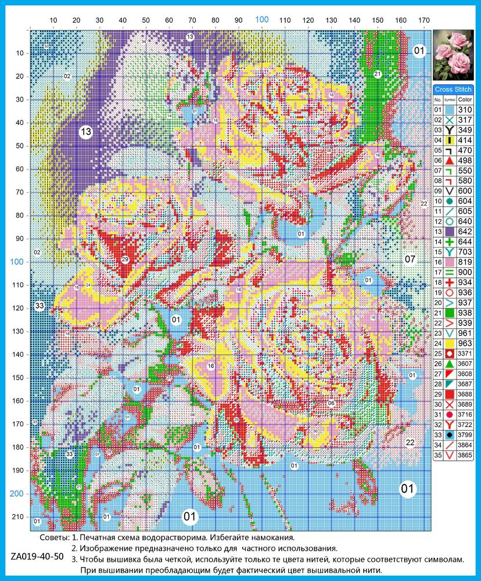481x581 pixels.
Task: Click the ZA019-40-50 pattern code text
Action: (37, 557)
